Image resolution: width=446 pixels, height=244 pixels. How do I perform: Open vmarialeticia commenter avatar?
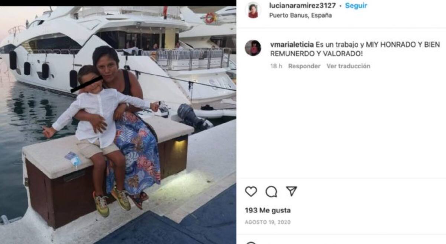click(x=253, y=48)
